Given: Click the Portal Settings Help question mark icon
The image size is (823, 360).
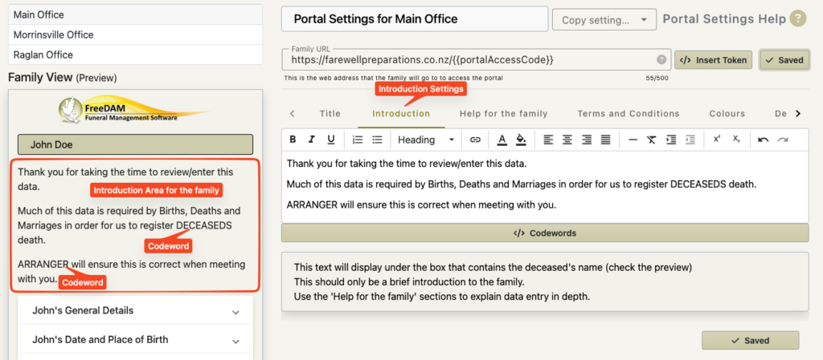Looking at the screenshot, I should [x=797, y=19].
